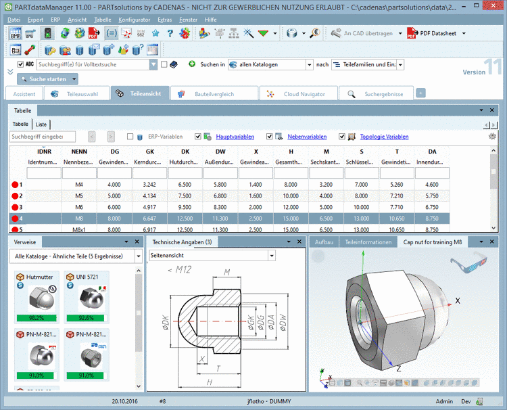Click the globe with green arrows icon
This screenshot has height=410, width=507.
click(x=65, y=33)
